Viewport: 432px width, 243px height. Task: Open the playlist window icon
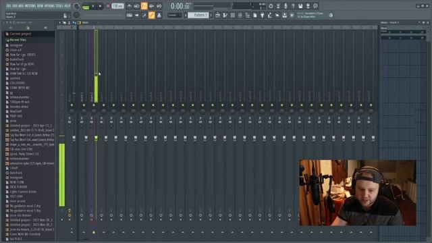[x=217, y=15]
